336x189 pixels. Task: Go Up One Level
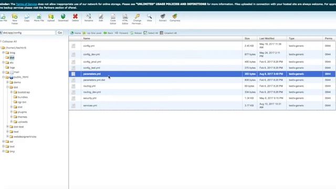[92, 33]
